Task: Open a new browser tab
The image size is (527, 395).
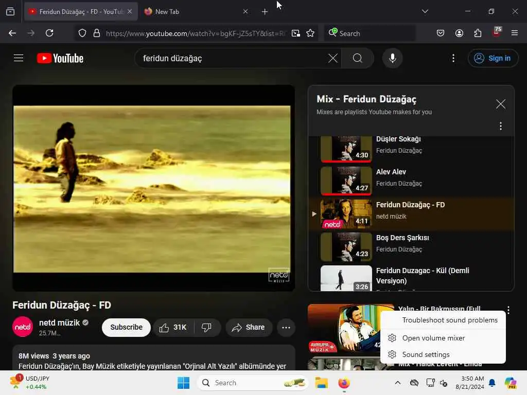Action: (x=265, y=12)
